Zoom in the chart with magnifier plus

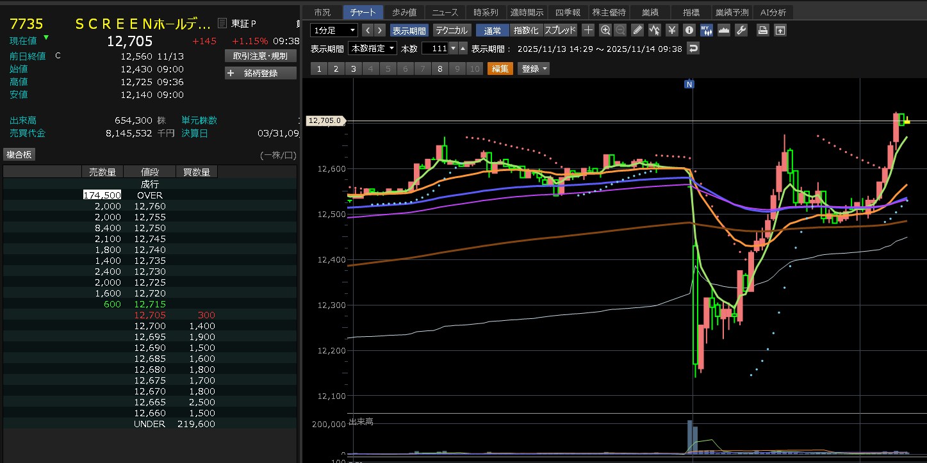[605, 30]
